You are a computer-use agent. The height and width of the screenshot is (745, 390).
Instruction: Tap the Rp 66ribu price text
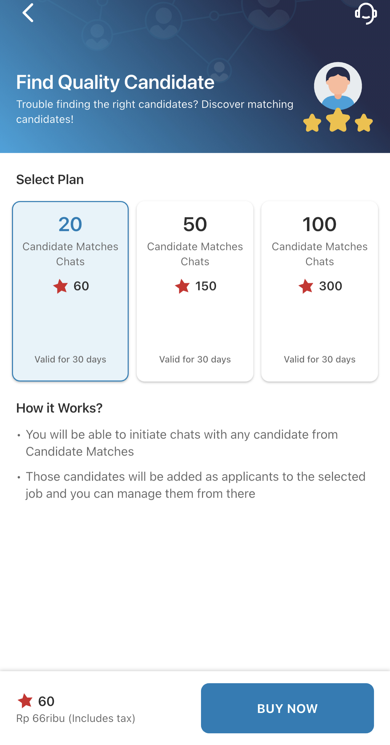click(76, 719)
